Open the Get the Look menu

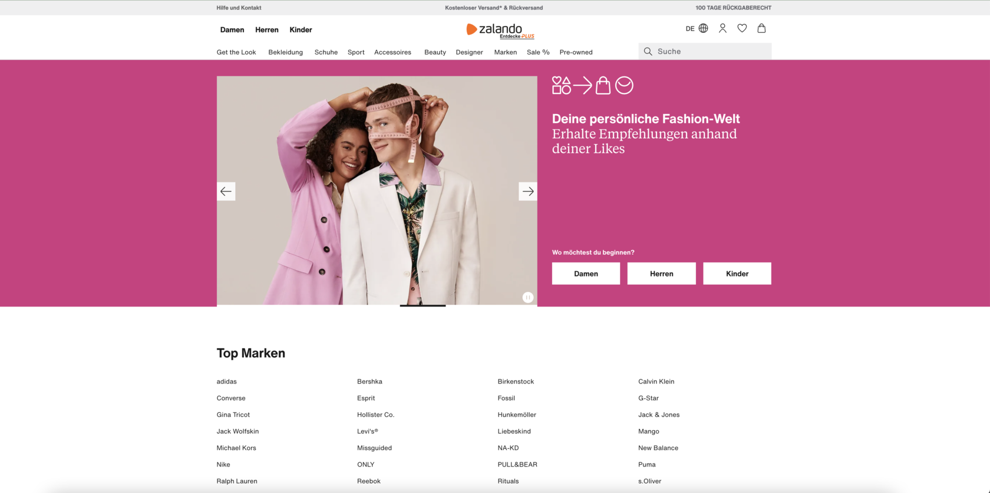(236, 52)
